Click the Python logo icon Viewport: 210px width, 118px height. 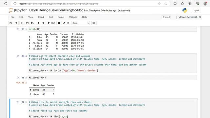click(185, 10)
